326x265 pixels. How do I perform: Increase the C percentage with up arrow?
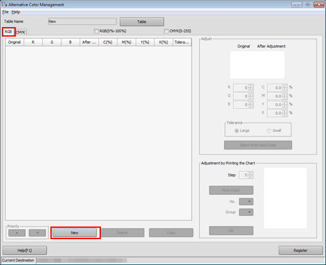coord(284,86)
